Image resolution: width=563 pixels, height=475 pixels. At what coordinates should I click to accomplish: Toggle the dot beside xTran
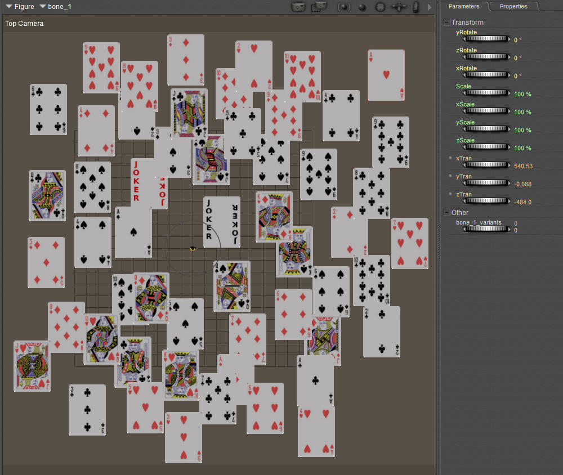[x=450, y=158]
